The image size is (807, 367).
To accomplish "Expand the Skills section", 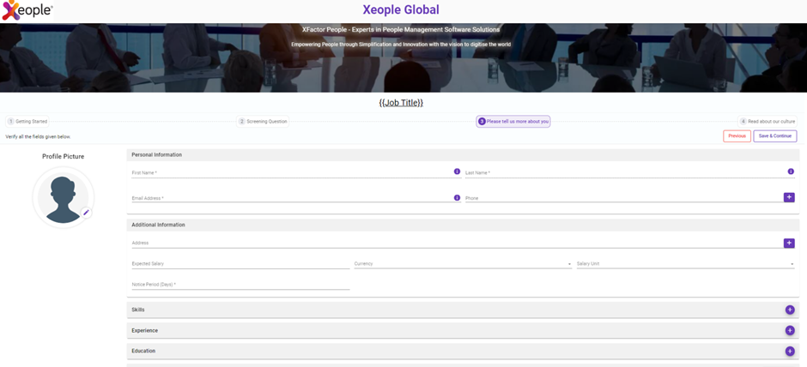I will pos(463,310).
